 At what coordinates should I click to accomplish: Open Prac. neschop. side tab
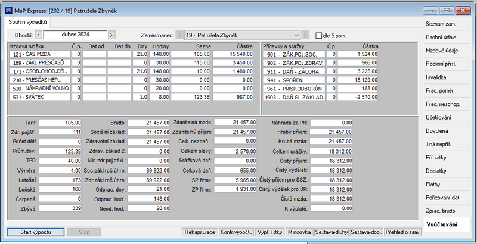point(447,104)
